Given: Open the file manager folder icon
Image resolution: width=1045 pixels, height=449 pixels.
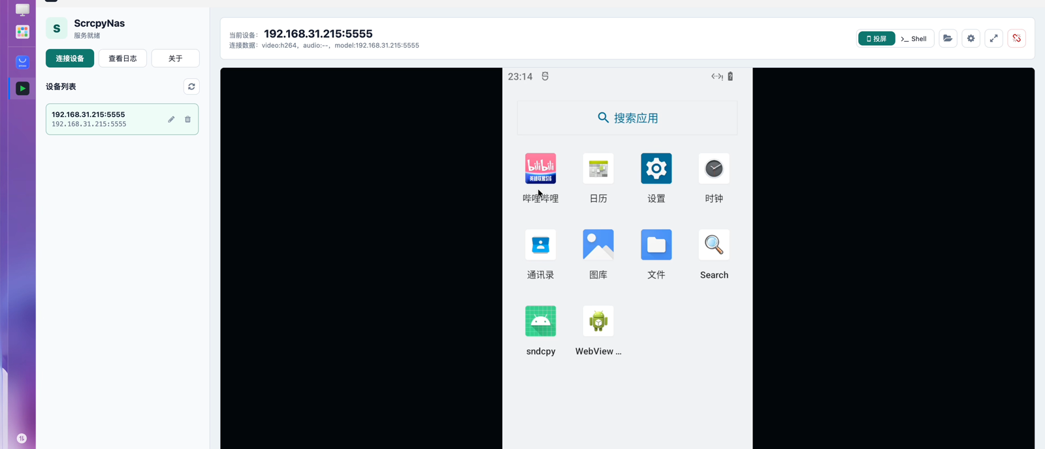Looking at the screenshot, I should 948,39.
